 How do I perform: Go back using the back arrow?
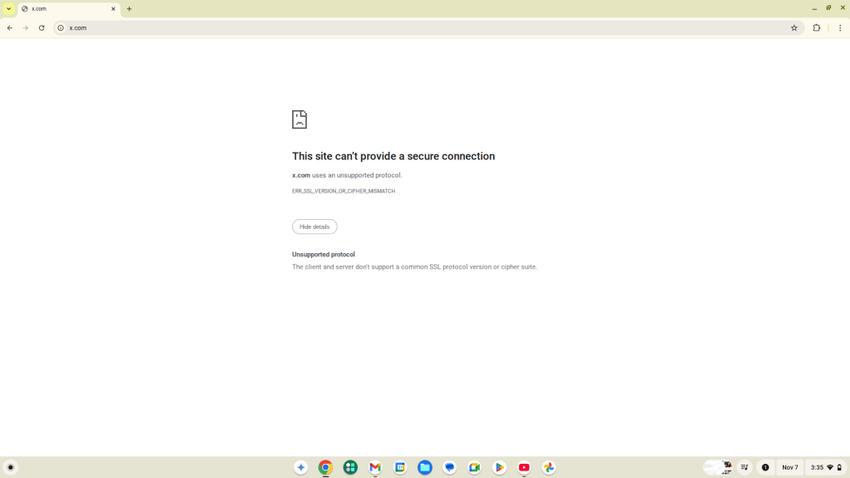pyautogui.click(x=10, y=27)
